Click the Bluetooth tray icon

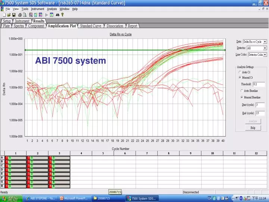[241, 198]
